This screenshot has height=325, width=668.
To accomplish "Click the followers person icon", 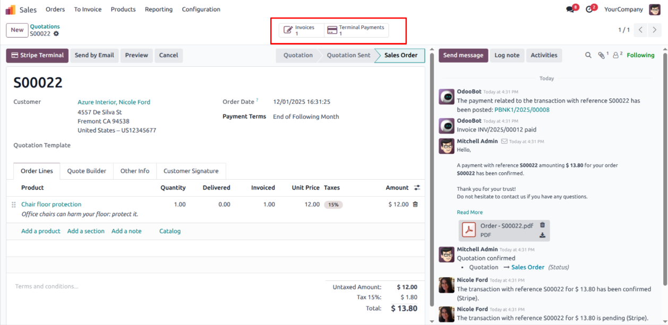I will click(x=616, y=55).
